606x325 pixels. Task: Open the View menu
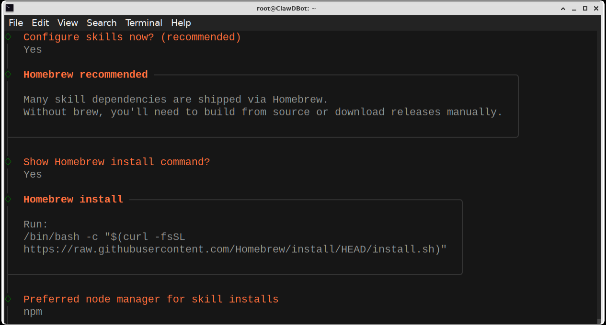tap(68, 22)
